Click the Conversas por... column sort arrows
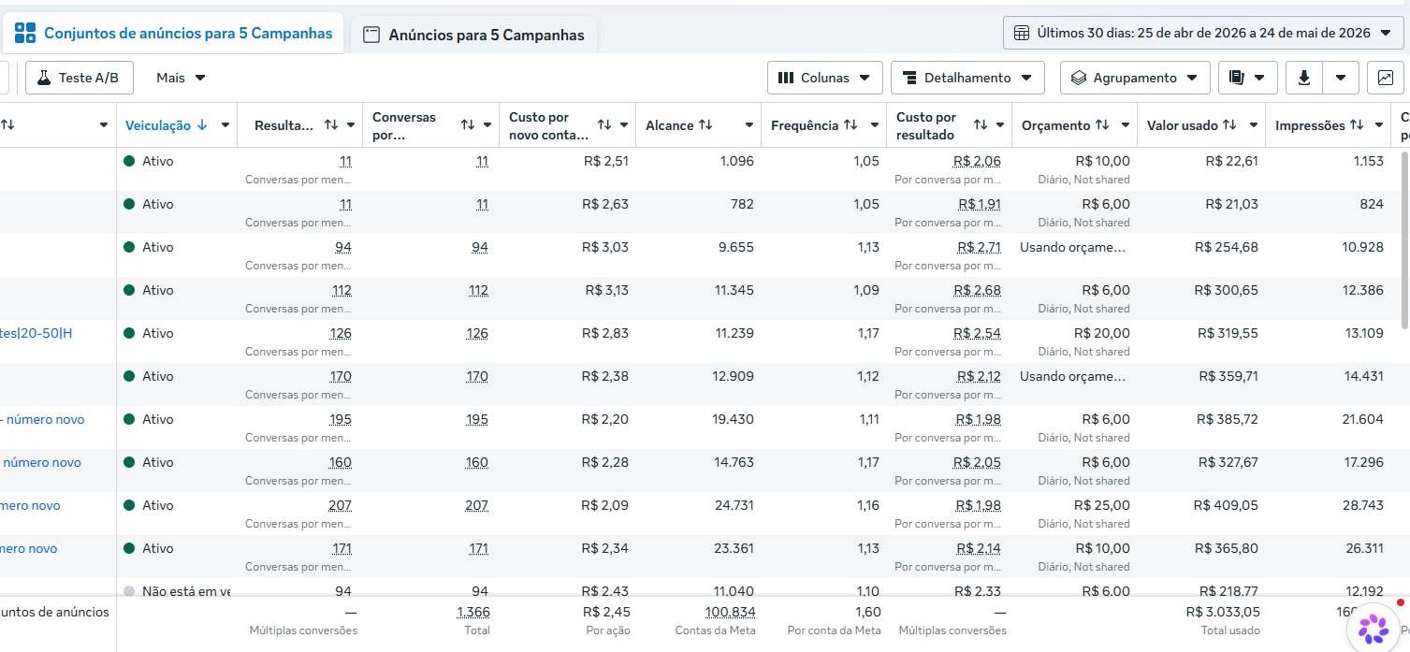The height and width of the screenshot is (652, 1410). pyautogui.click(x=468, y=125)
